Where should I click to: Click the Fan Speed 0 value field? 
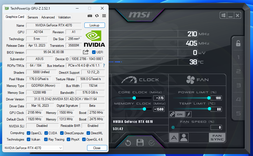tap(216, 127)
